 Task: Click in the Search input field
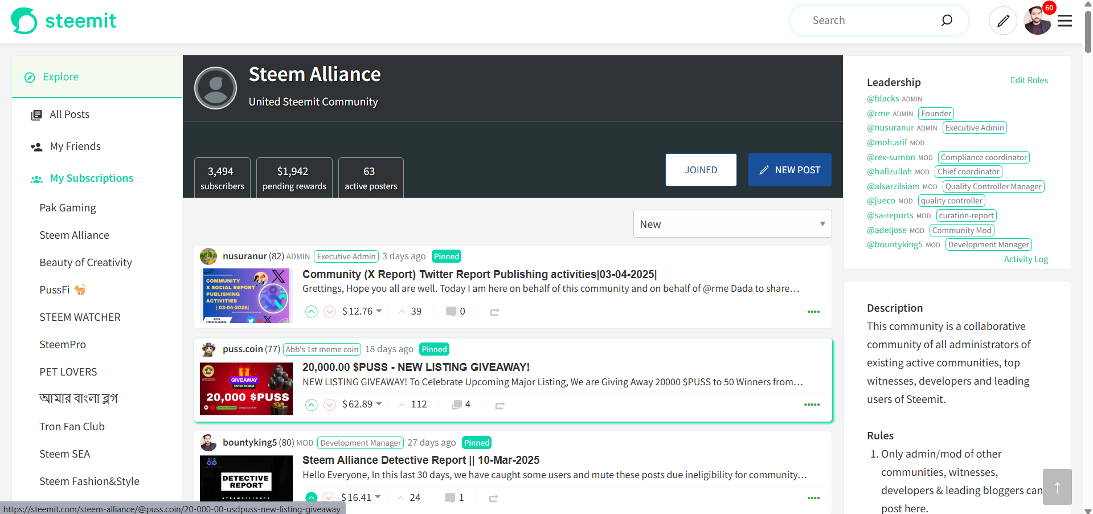click(873, 21)
